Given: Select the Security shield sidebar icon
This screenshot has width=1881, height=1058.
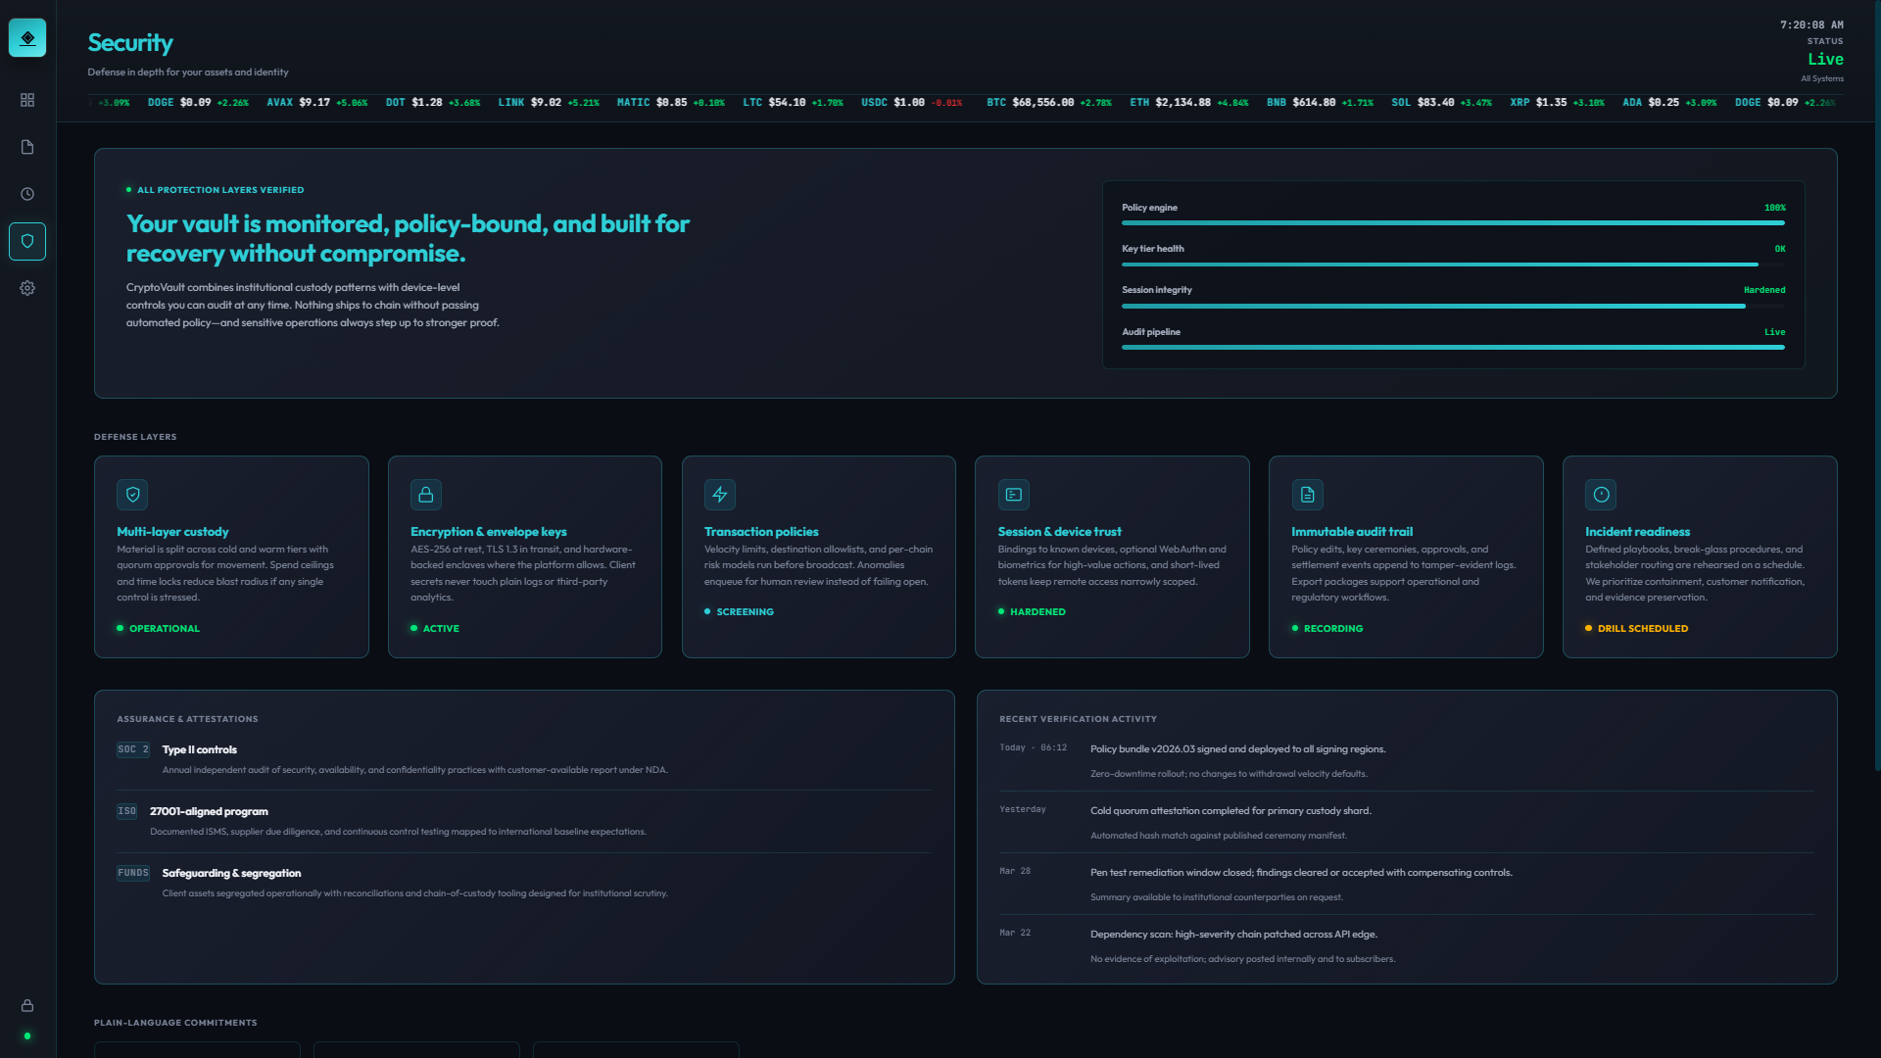Looking at the screenshot, I should pyautogui.click(x=27, y=241).
